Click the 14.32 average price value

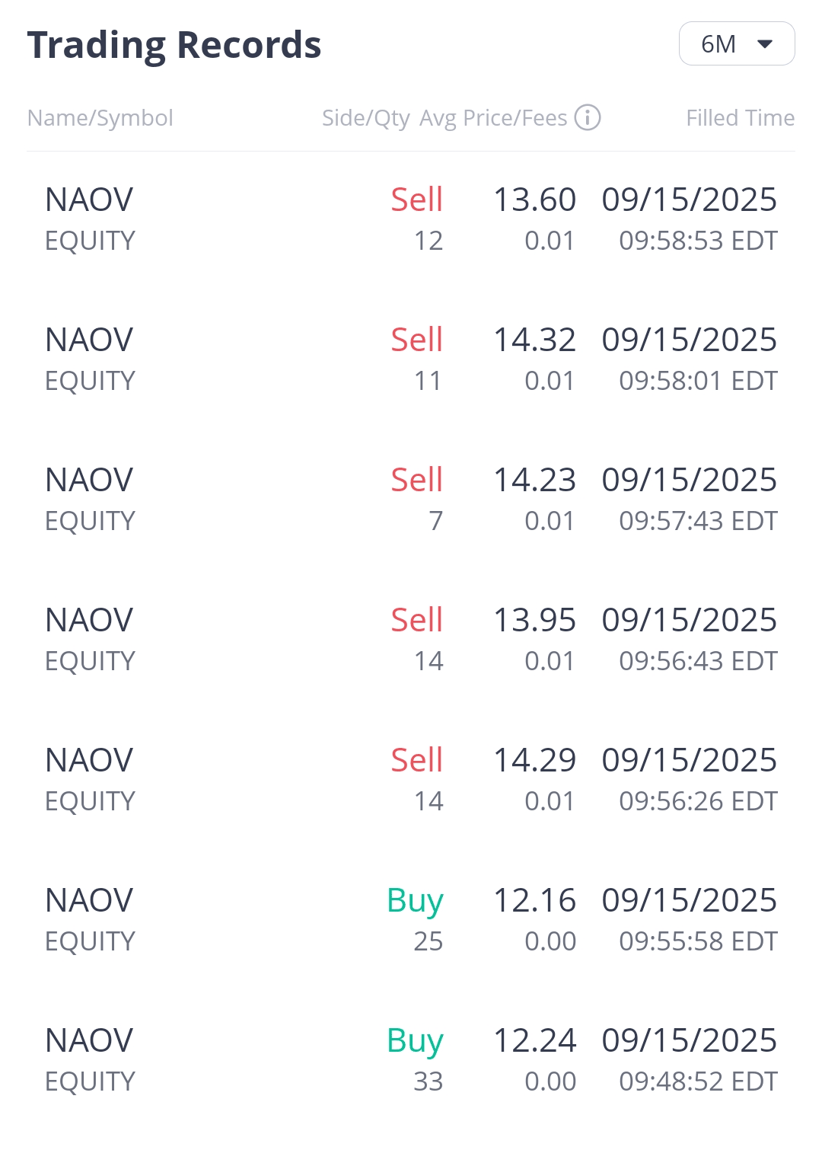point(534,340)
